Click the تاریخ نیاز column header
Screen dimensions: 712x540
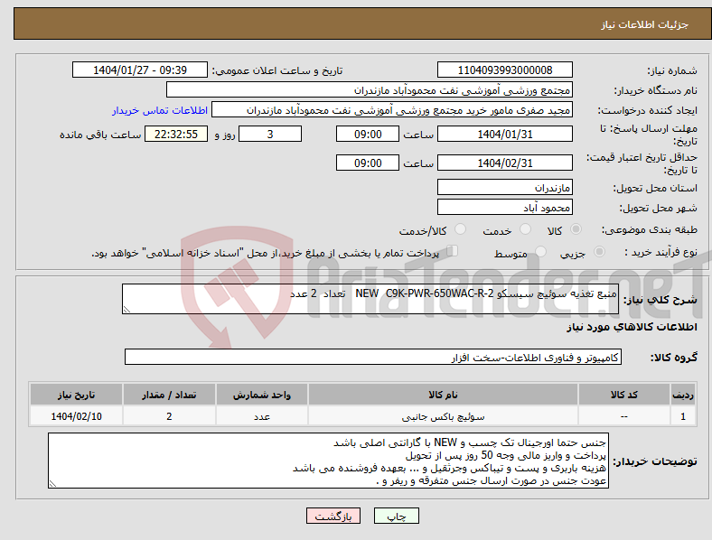coord(76,395)
